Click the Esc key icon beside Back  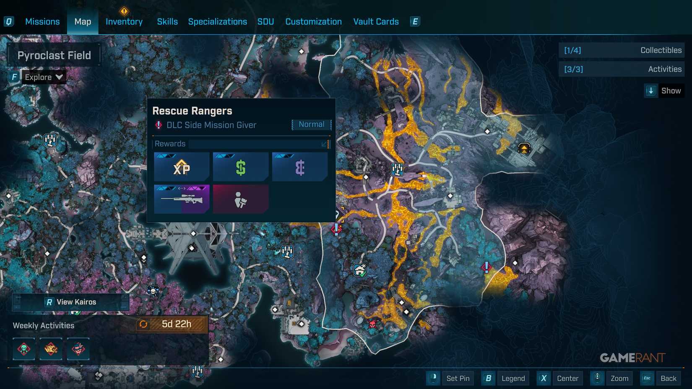pos(647,379)
